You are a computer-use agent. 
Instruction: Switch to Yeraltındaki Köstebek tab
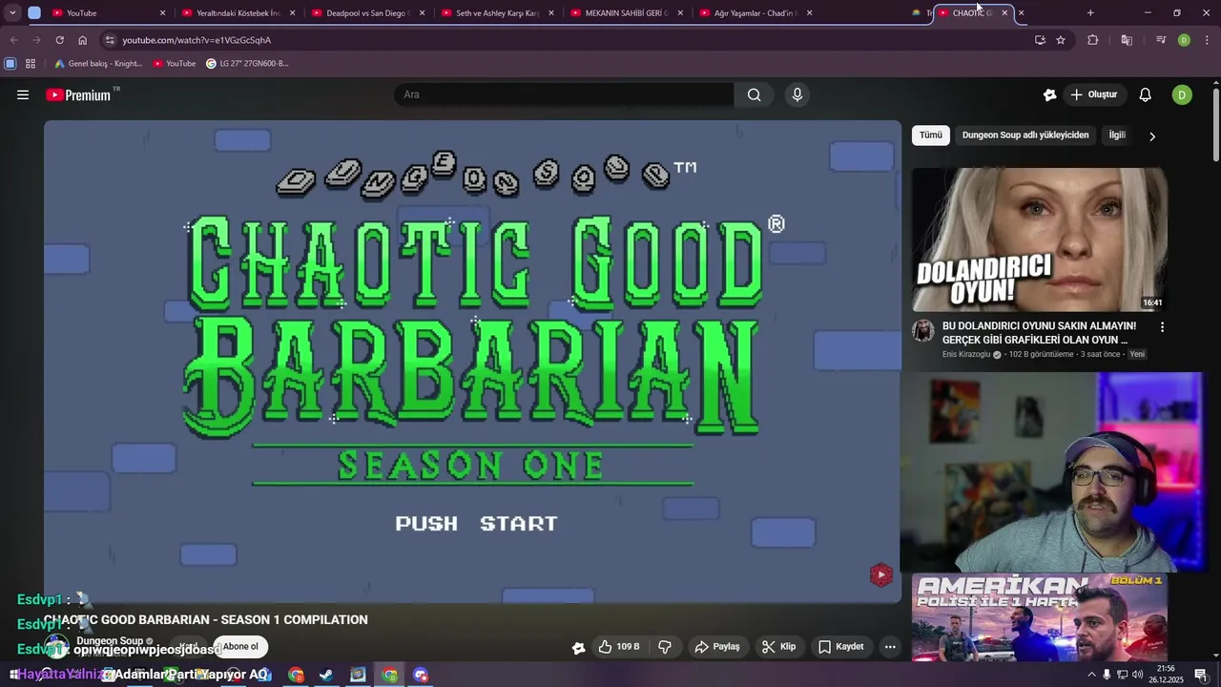point(238,13)
